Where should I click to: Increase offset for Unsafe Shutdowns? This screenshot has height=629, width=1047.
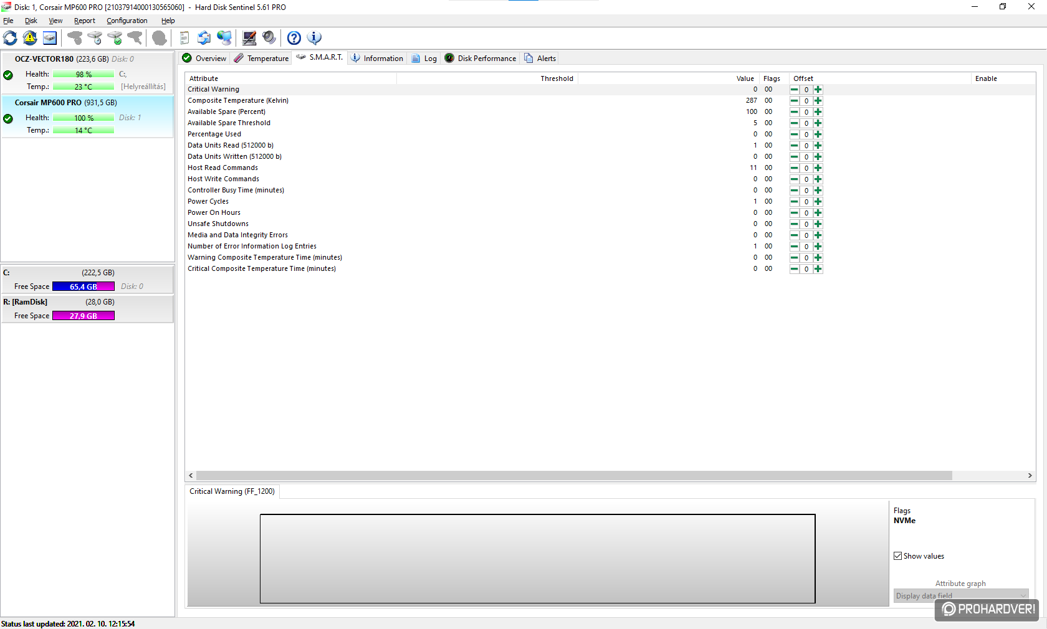coord(818,224)
